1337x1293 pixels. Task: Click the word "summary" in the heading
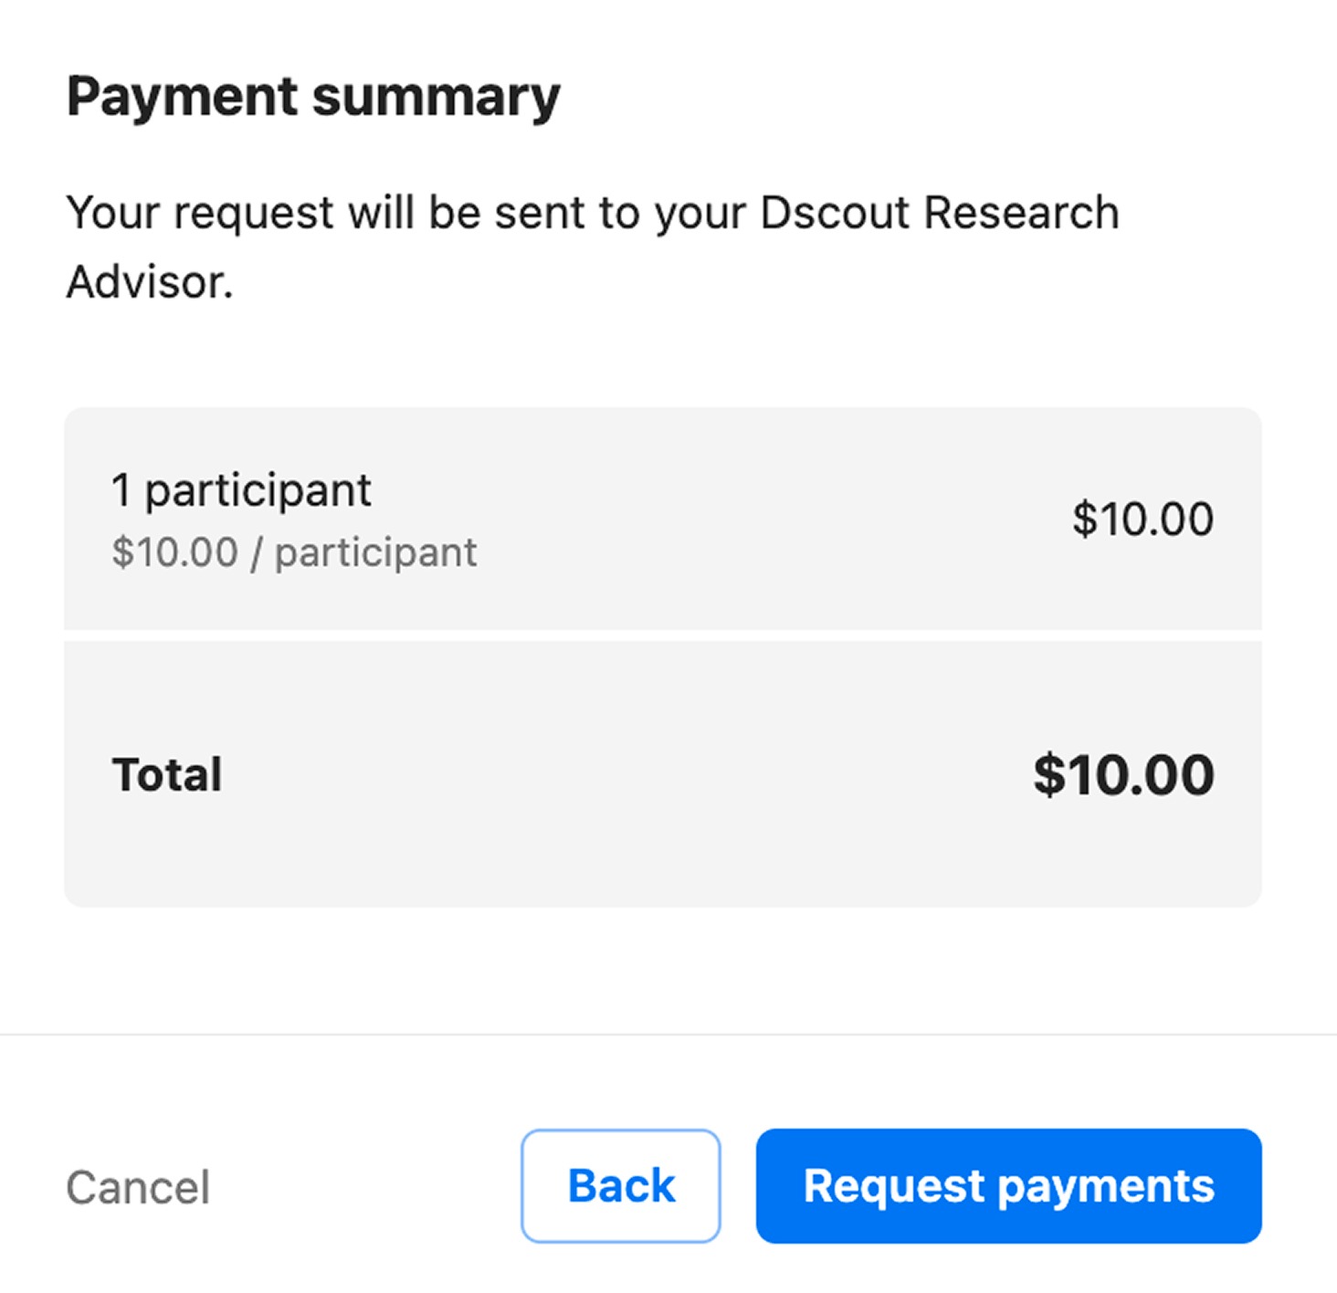(x=436, y=97)
